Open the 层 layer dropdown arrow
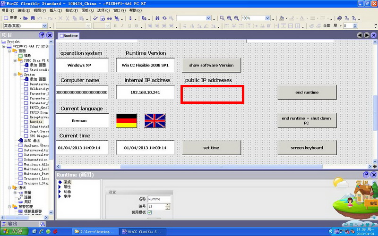Viewport: 378px width, 236px height. [341, 26]
